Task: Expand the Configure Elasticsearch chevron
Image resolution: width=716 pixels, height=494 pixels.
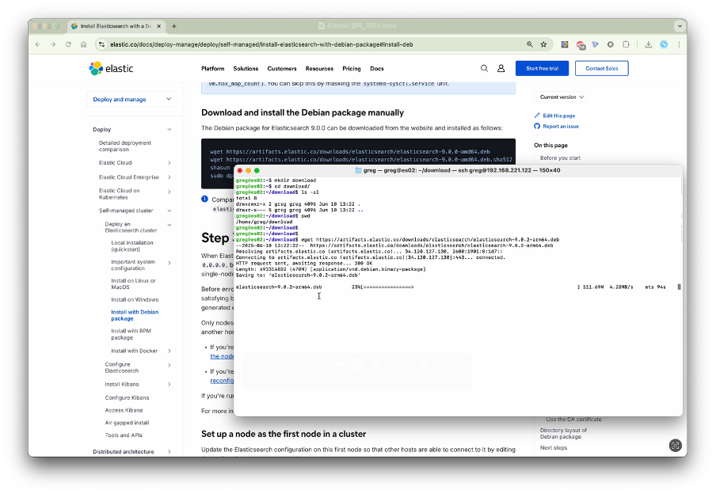Action: coord(169,365)
